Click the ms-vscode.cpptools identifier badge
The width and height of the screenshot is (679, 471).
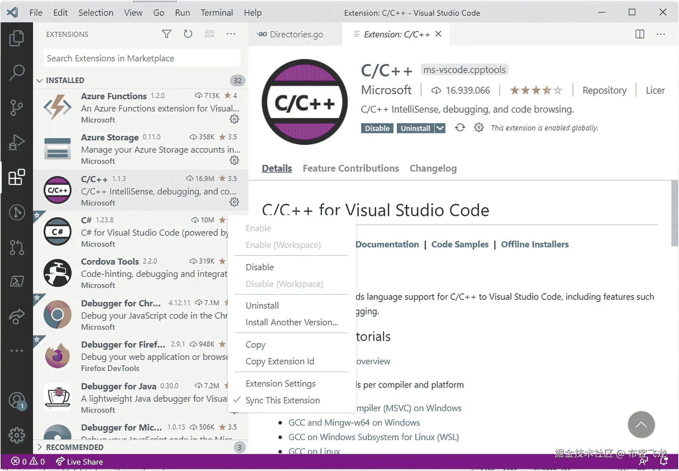click(x=464, y=70)
